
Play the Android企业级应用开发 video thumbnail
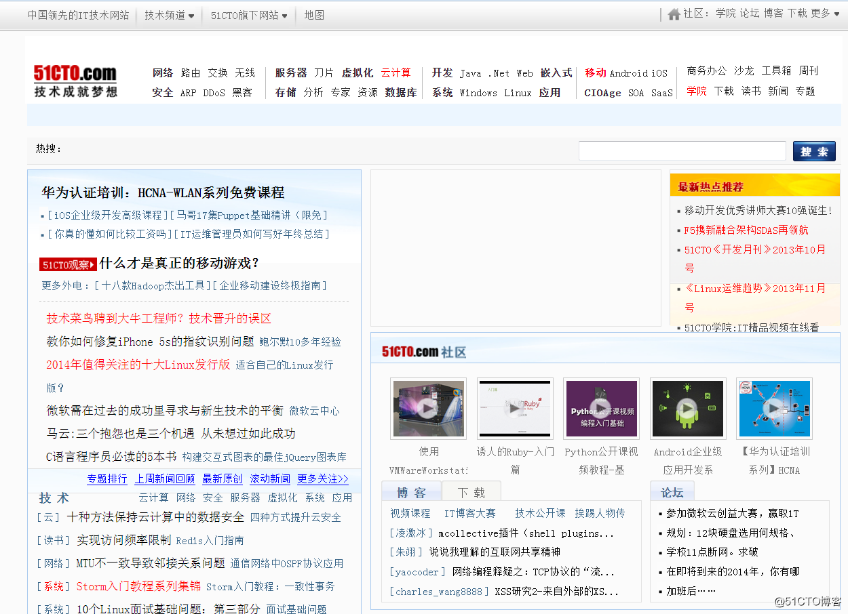688,409
